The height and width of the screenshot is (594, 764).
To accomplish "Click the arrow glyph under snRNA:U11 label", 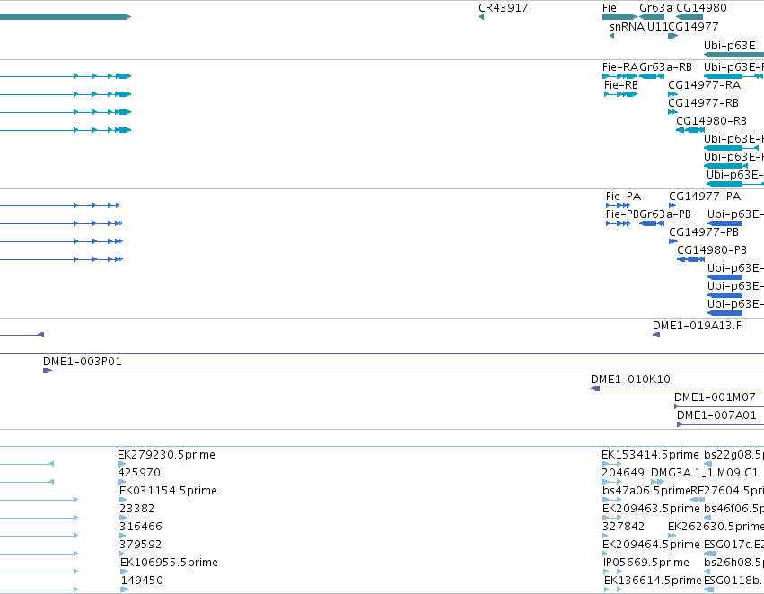I will [612, 36].
